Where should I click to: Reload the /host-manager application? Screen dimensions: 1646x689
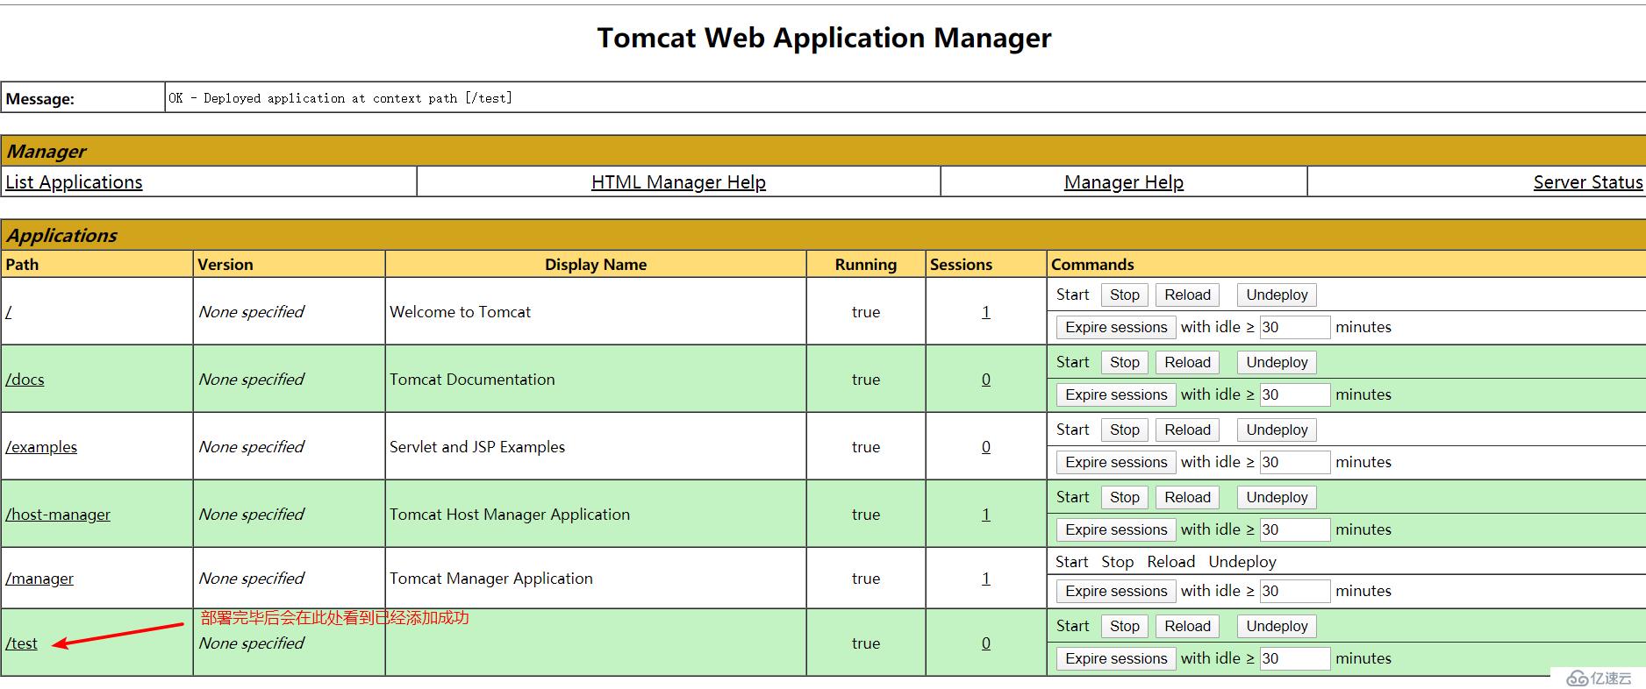(x=1187, y=498)
